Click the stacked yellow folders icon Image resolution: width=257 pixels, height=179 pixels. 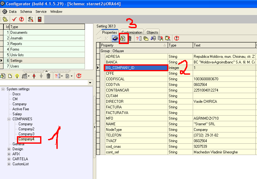(146, 38)
